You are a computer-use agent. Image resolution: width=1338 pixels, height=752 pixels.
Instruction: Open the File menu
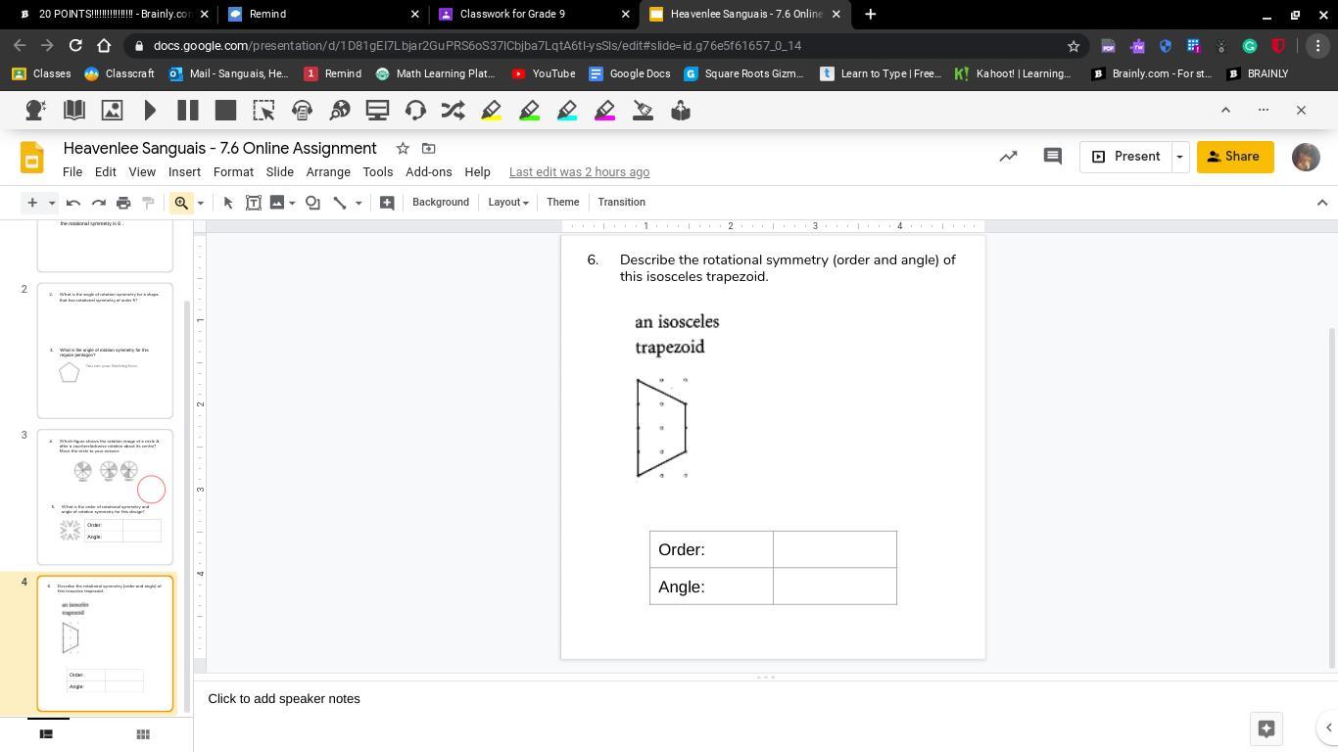pyautogui.click(x=72, y=172)
